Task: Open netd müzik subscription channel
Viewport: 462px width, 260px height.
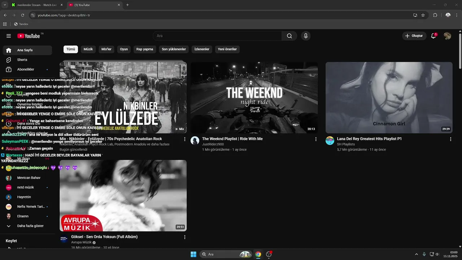Action: click(27, 187)
